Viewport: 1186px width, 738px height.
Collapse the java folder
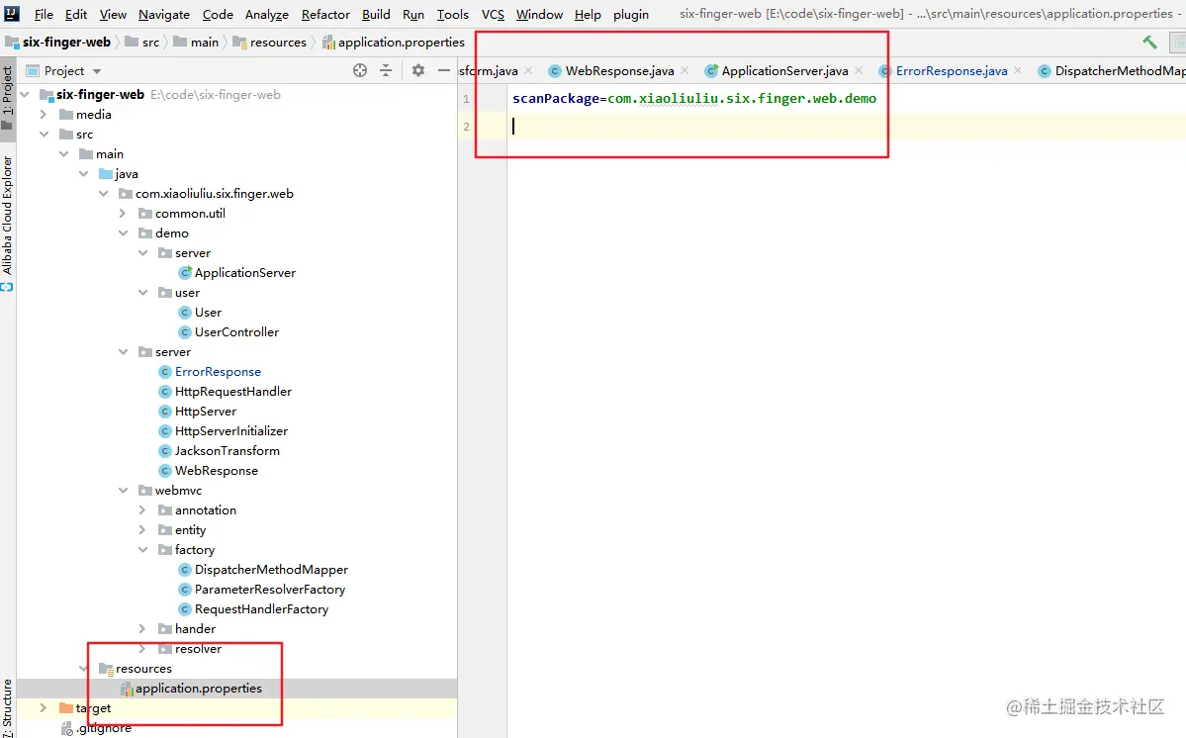click(x=83, y=174)
